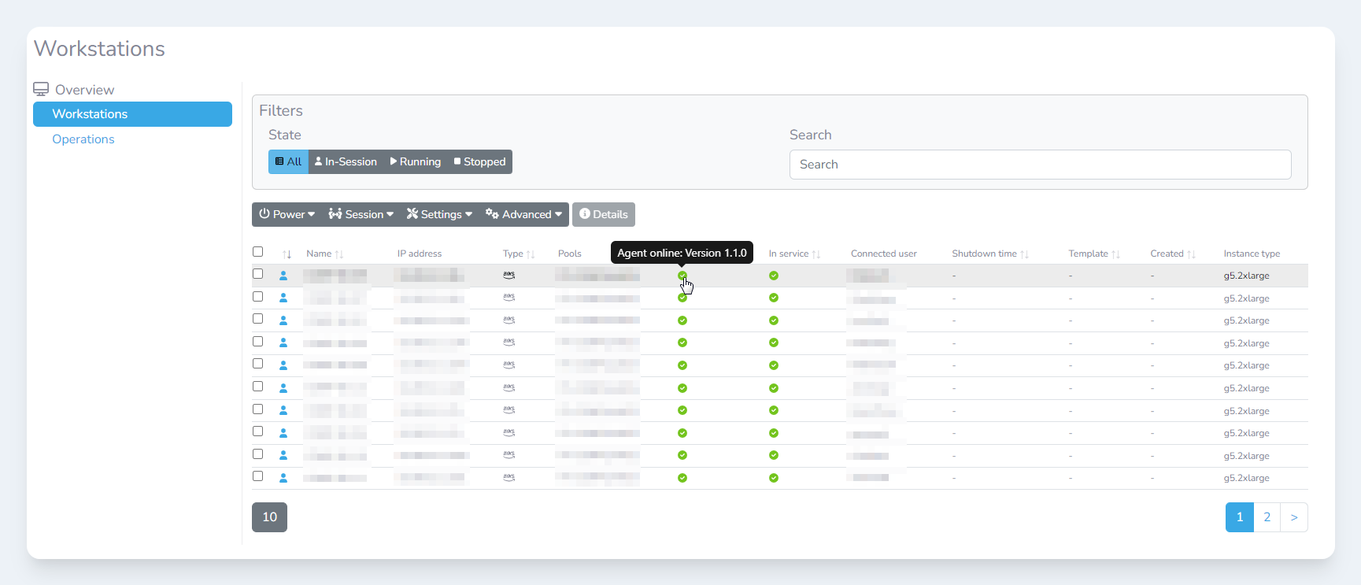Check the select-all checkbox in table header
Screen dimensions: 1361x585
click(257, 252)
